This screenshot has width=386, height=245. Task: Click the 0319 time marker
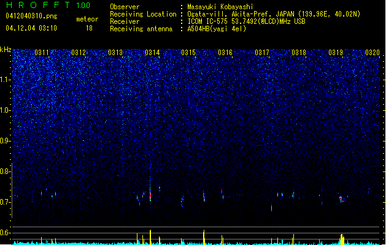[336, 53]
